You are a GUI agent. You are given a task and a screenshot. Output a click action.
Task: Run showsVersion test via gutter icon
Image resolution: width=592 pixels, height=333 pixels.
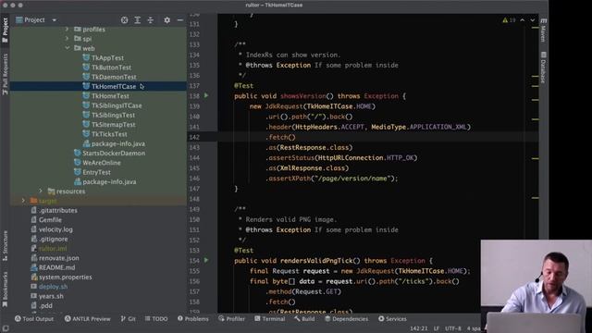tap(206, 95)
